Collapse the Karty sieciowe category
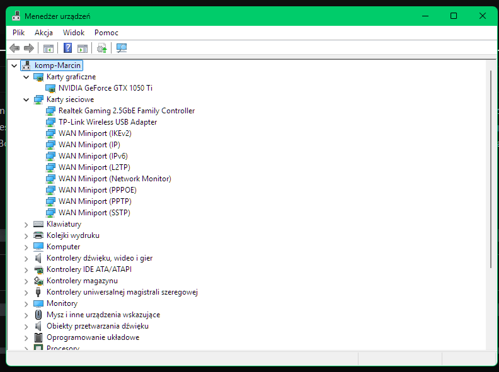Screen dimensions: 499x372 (x=26, y=99)
